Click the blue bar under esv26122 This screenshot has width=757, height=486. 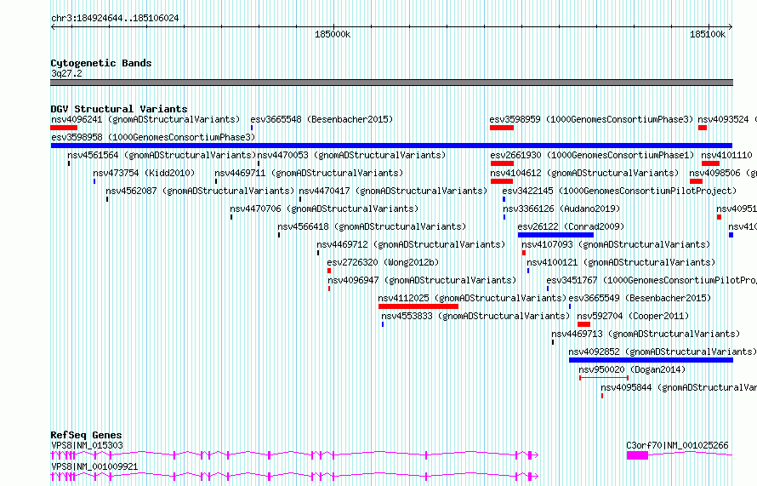pyautogui.click(x=555, y=235)
